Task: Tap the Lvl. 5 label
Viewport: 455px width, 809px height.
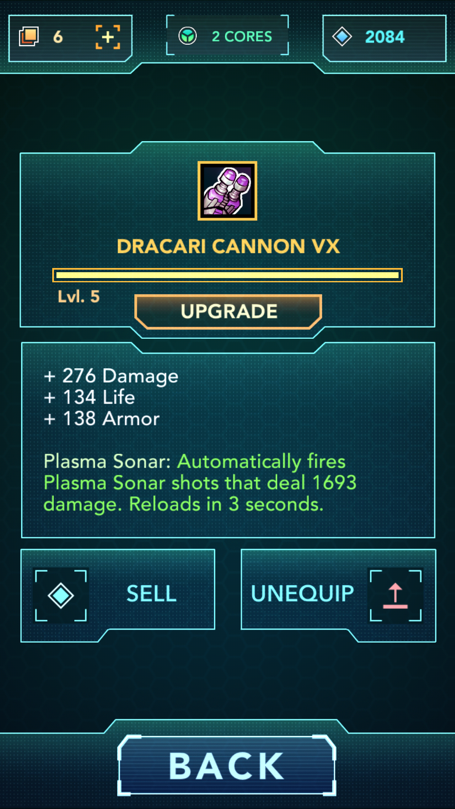Action: (x=79, y=297)
